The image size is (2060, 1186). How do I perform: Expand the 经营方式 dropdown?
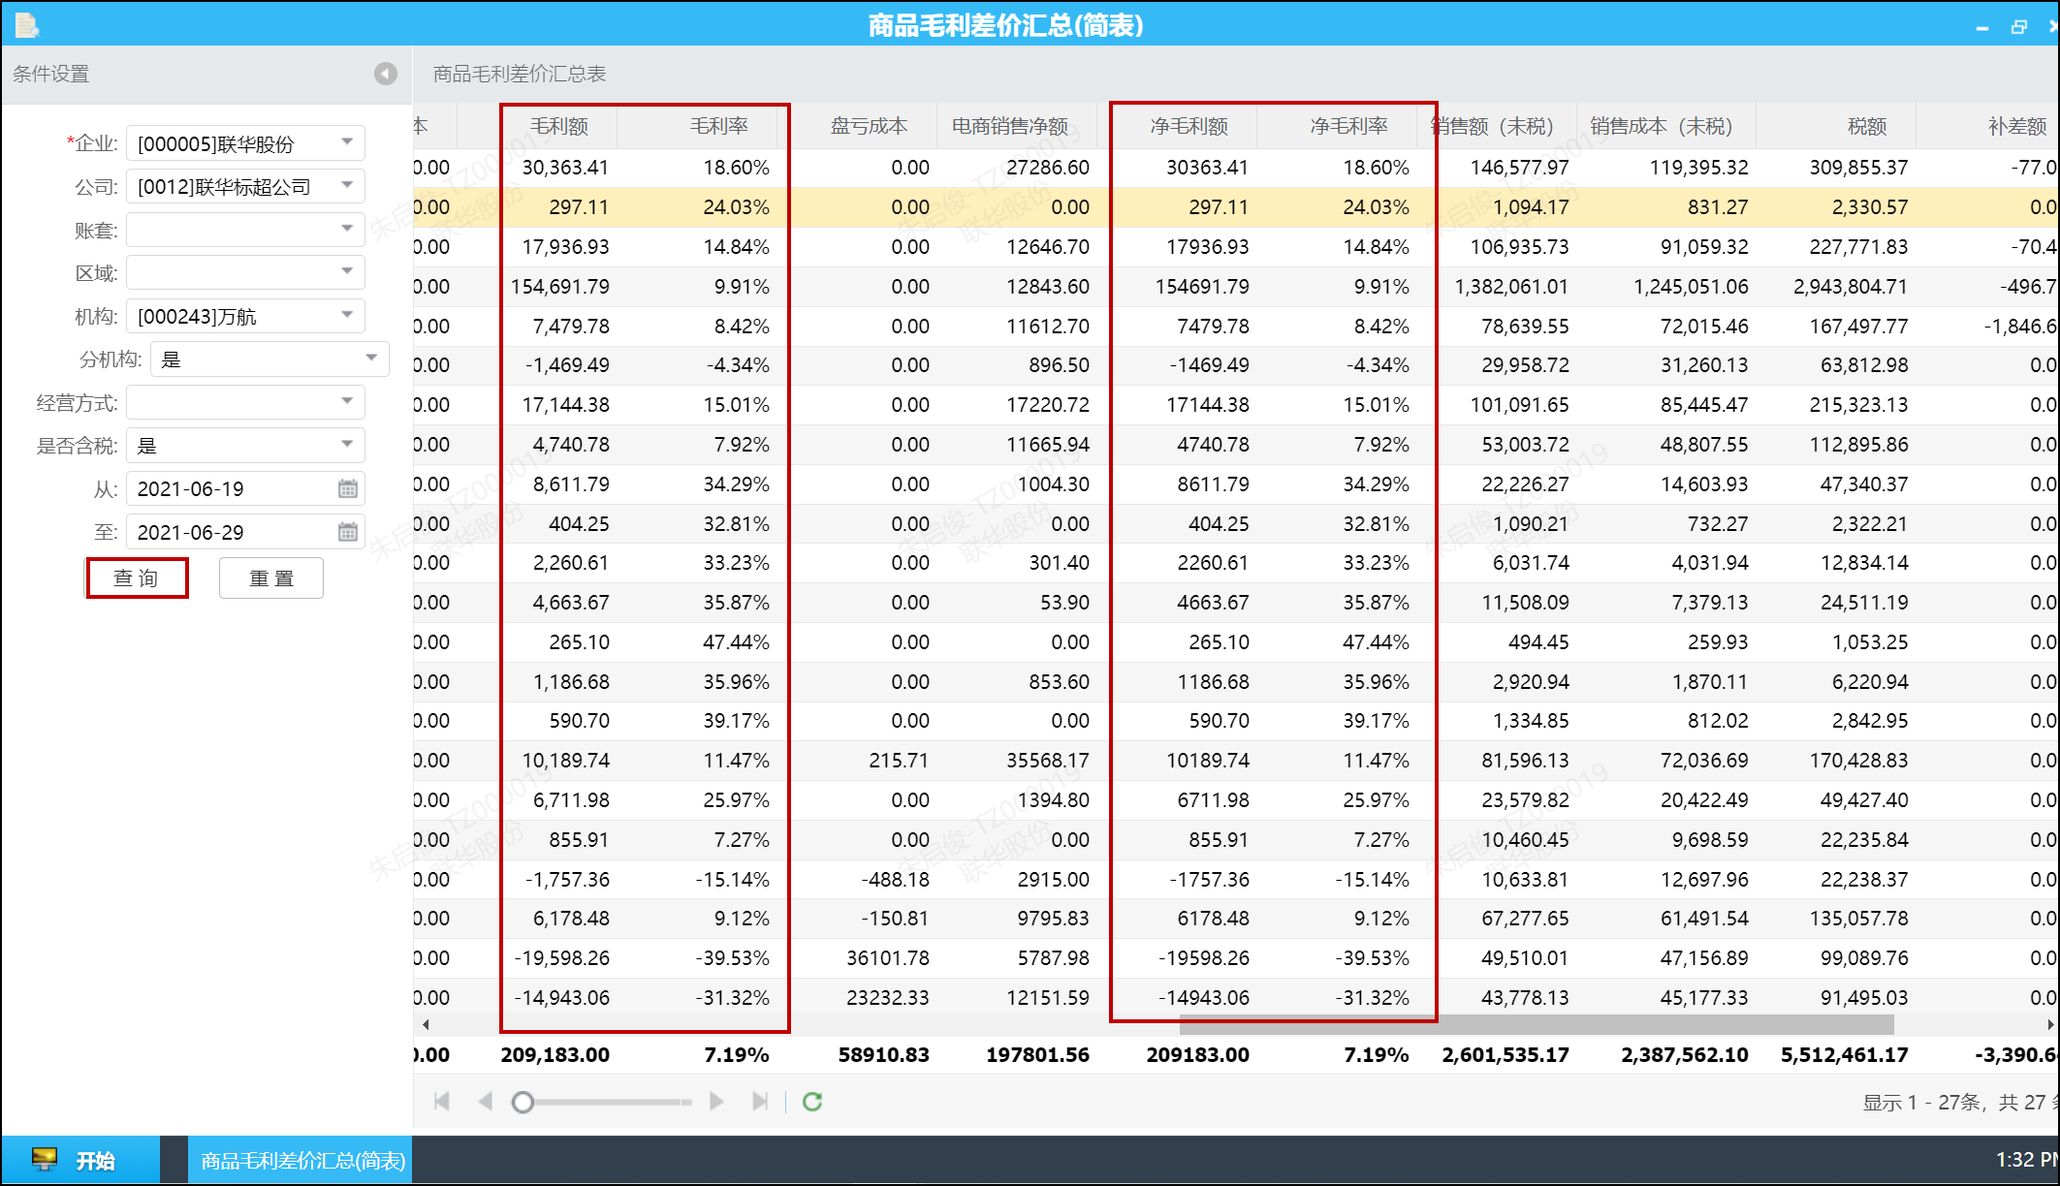347,402
